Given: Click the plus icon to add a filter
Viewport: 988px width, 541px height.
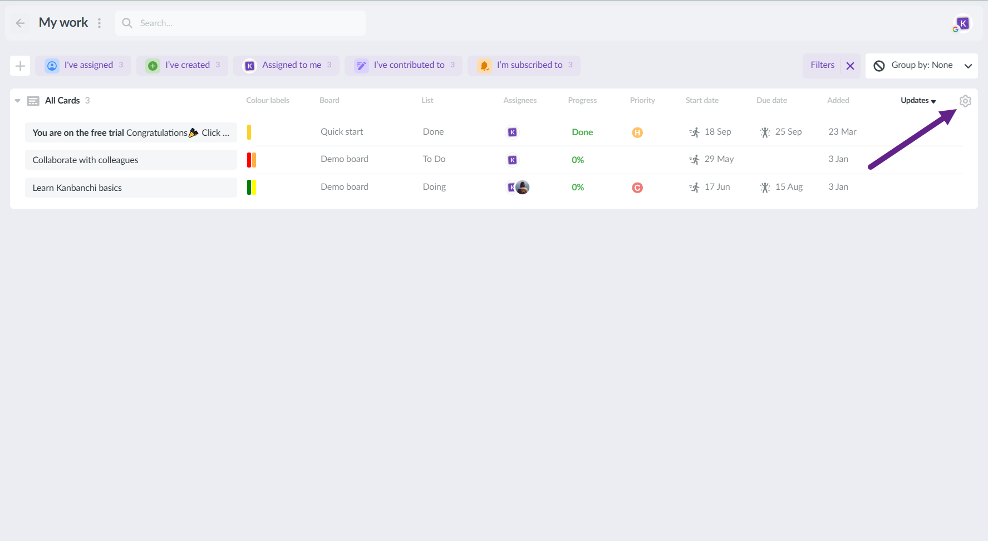Looking at the screenshot, I should coord(20,66).
